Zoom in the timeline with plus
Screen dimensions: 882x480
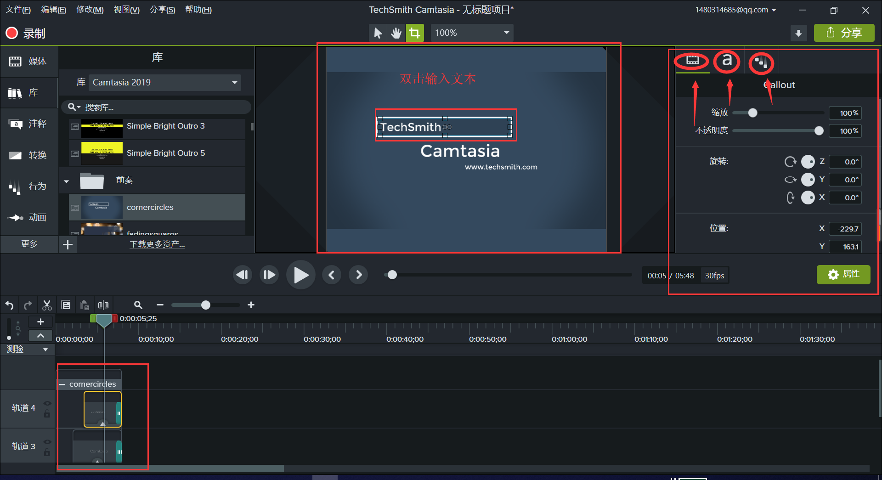pyautogui.click(x=251, y=305)
